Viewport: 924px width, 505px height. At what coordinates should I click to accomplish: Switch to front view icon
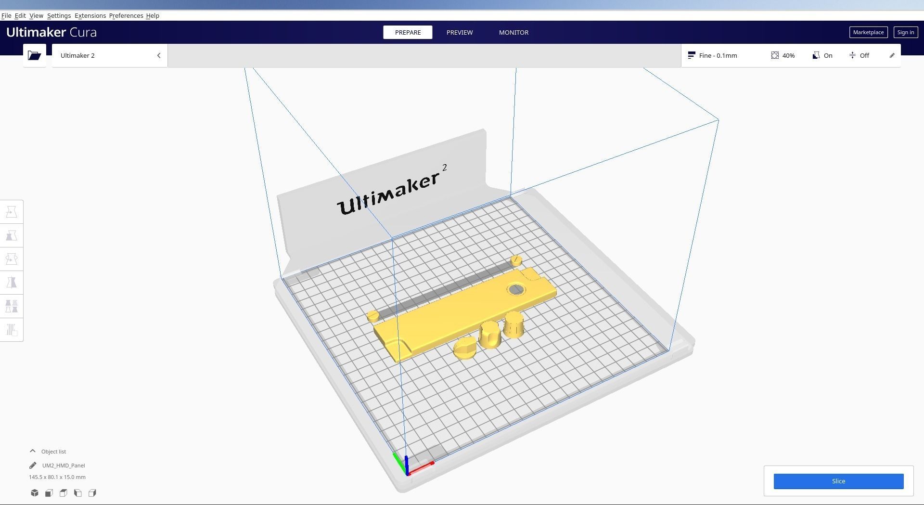click(x=49, y=493)
